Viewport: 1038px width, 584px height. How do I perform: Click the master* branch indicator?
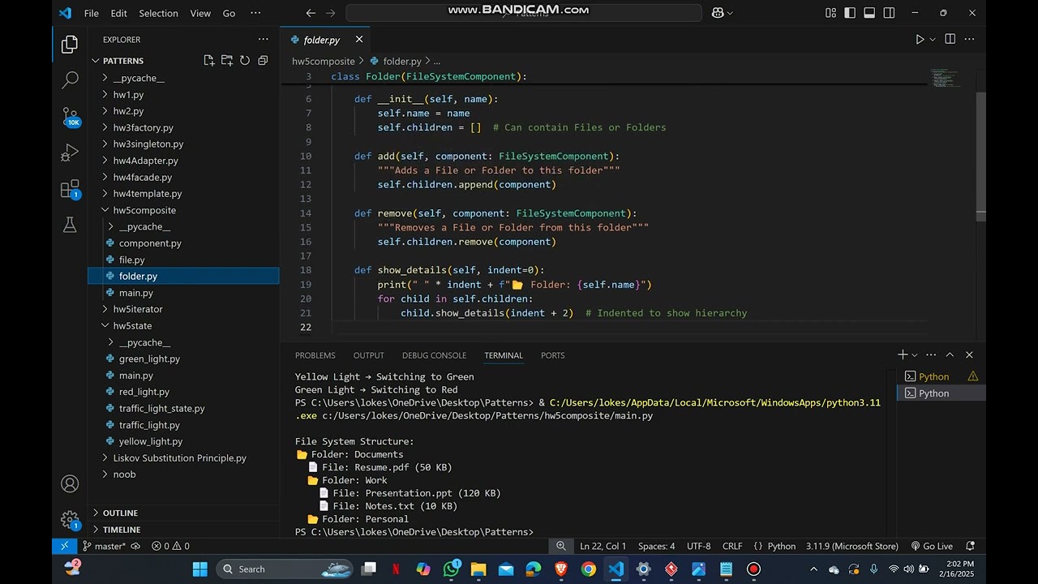click(104, 546)
